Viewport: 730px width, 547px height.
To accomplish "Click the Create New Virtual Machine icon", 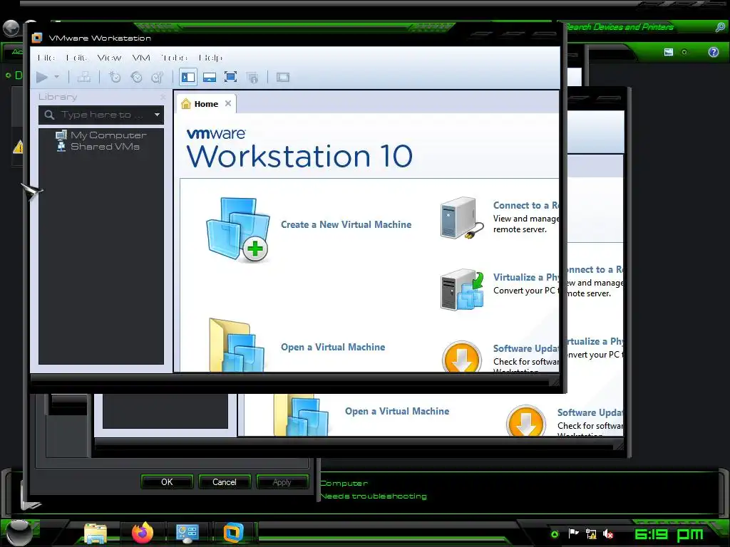I will [237, 229].
